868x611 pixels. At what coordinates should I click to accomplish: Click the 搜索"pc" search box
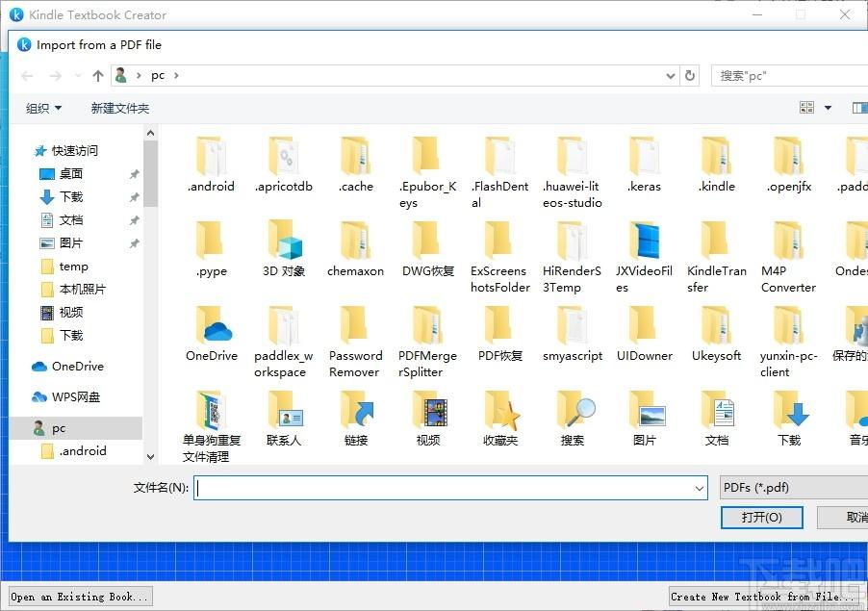[789, 75]
